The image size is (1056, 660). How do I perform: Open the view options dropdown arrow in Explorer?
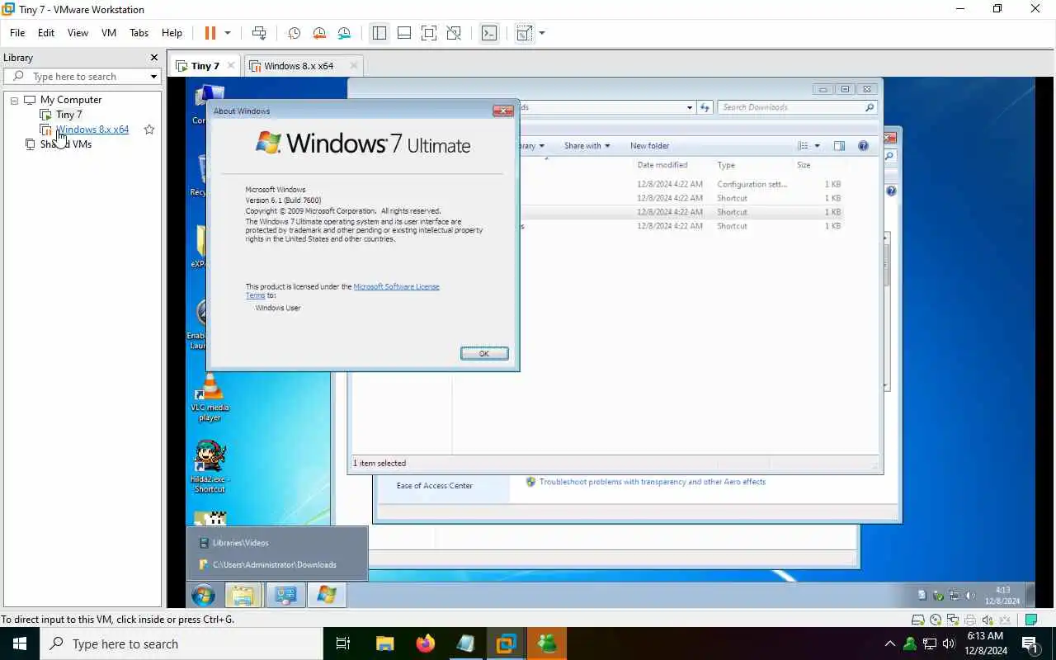(818, 146)
